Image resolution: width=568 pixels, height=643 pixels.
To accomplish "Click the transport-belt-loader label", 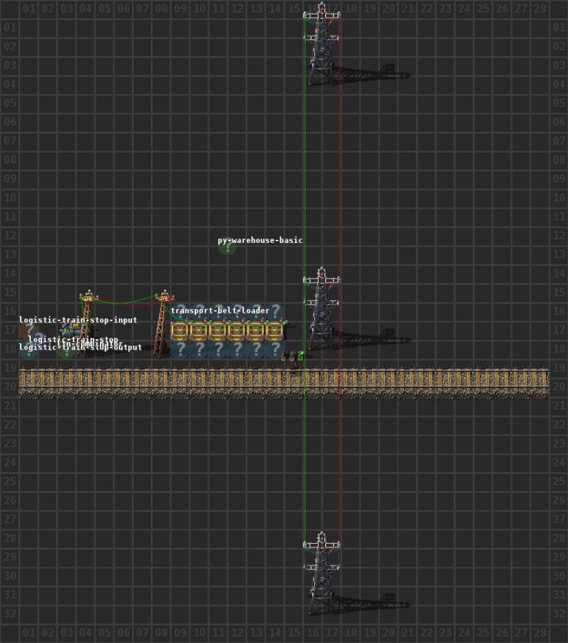I will [x=220, y=311].
